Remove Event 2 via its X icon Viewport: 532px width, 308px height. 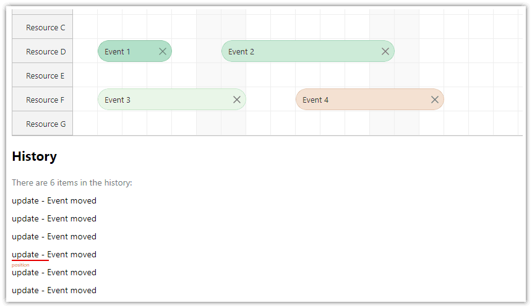pyautogui.click(x=385, y=51)
